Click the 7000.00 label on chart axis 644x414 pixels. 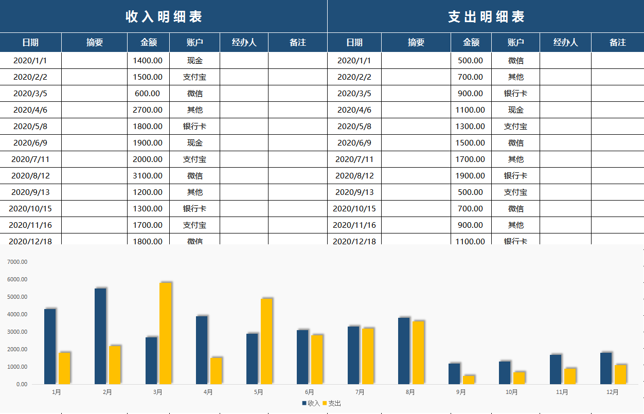tap(17, 262)
